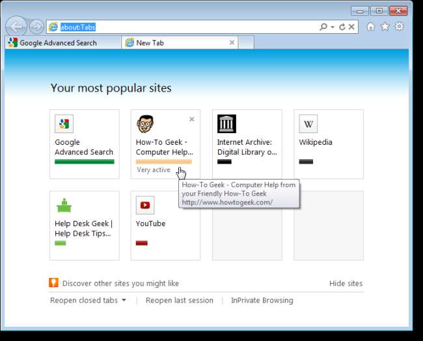Screen dimensions: 423x341
Task: Open the Help Desk Geek green desk icon
Action: [64, 205]
